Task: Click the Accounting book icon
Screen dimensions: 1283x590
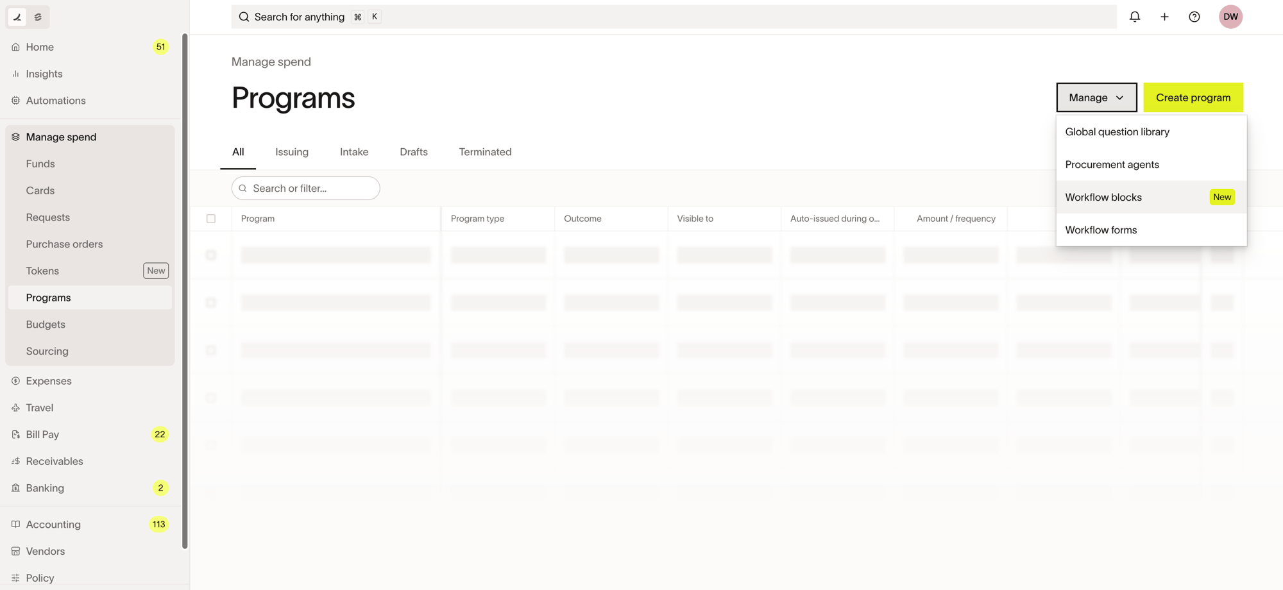Action: point(15,525)
